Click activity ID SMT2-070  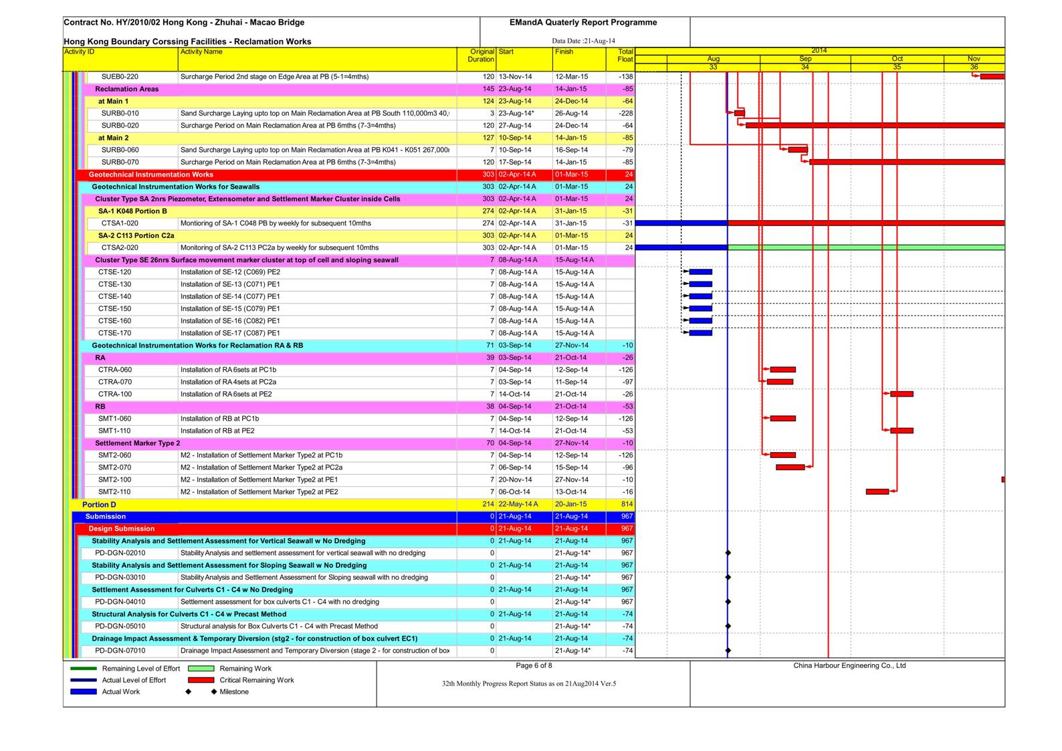(114, 467)
